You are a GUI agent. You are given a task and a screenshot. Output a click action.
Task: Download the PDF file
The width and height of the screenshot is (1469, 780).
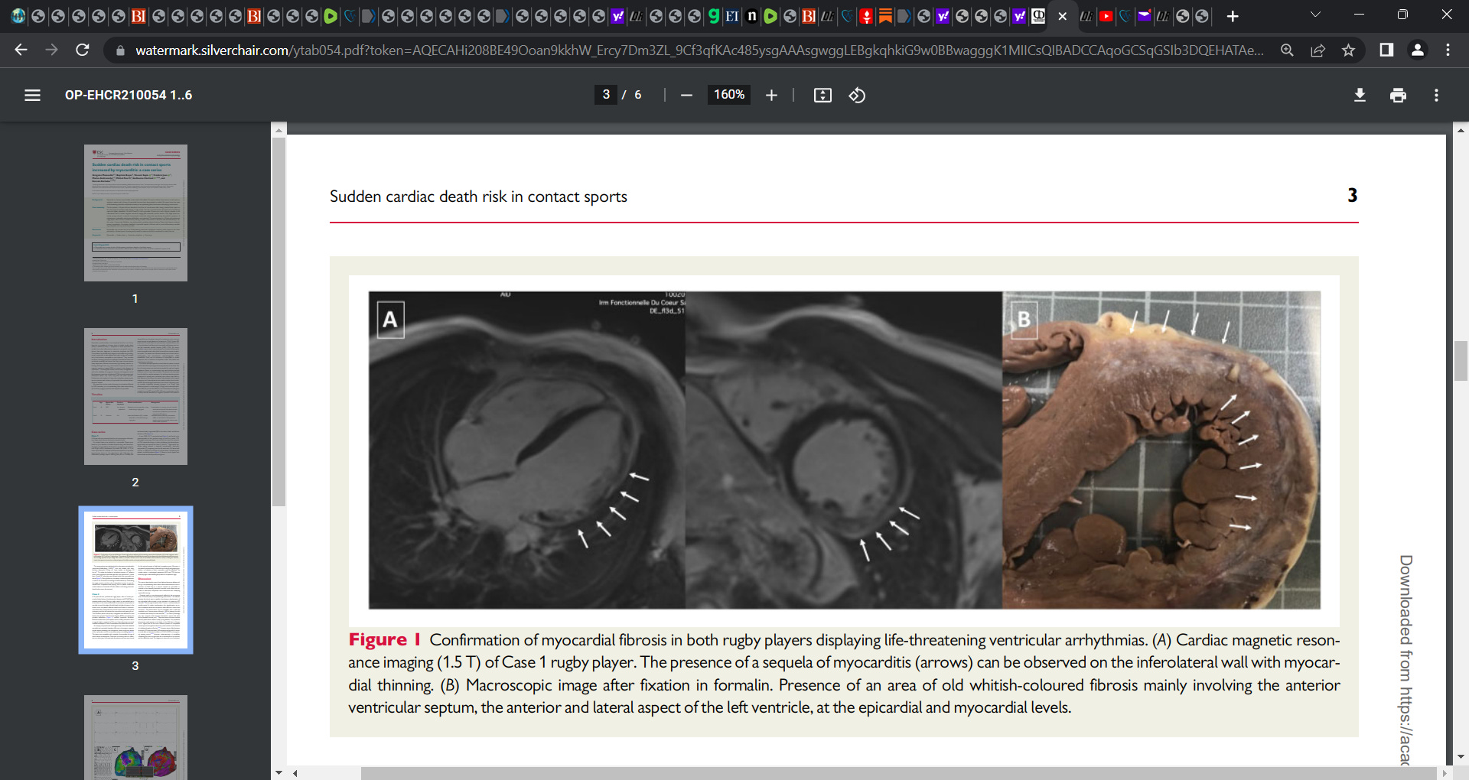1360,95
